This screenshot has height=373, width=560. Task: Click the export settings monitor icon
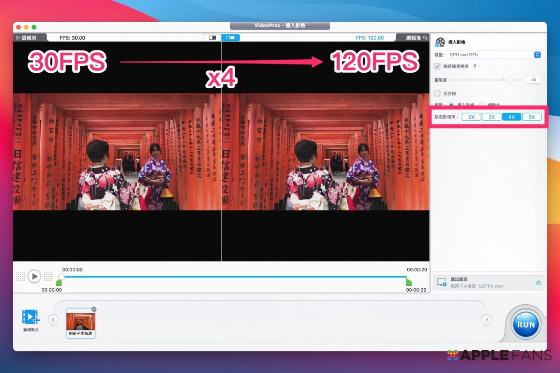pyautogui.click(x=441, y=282)
